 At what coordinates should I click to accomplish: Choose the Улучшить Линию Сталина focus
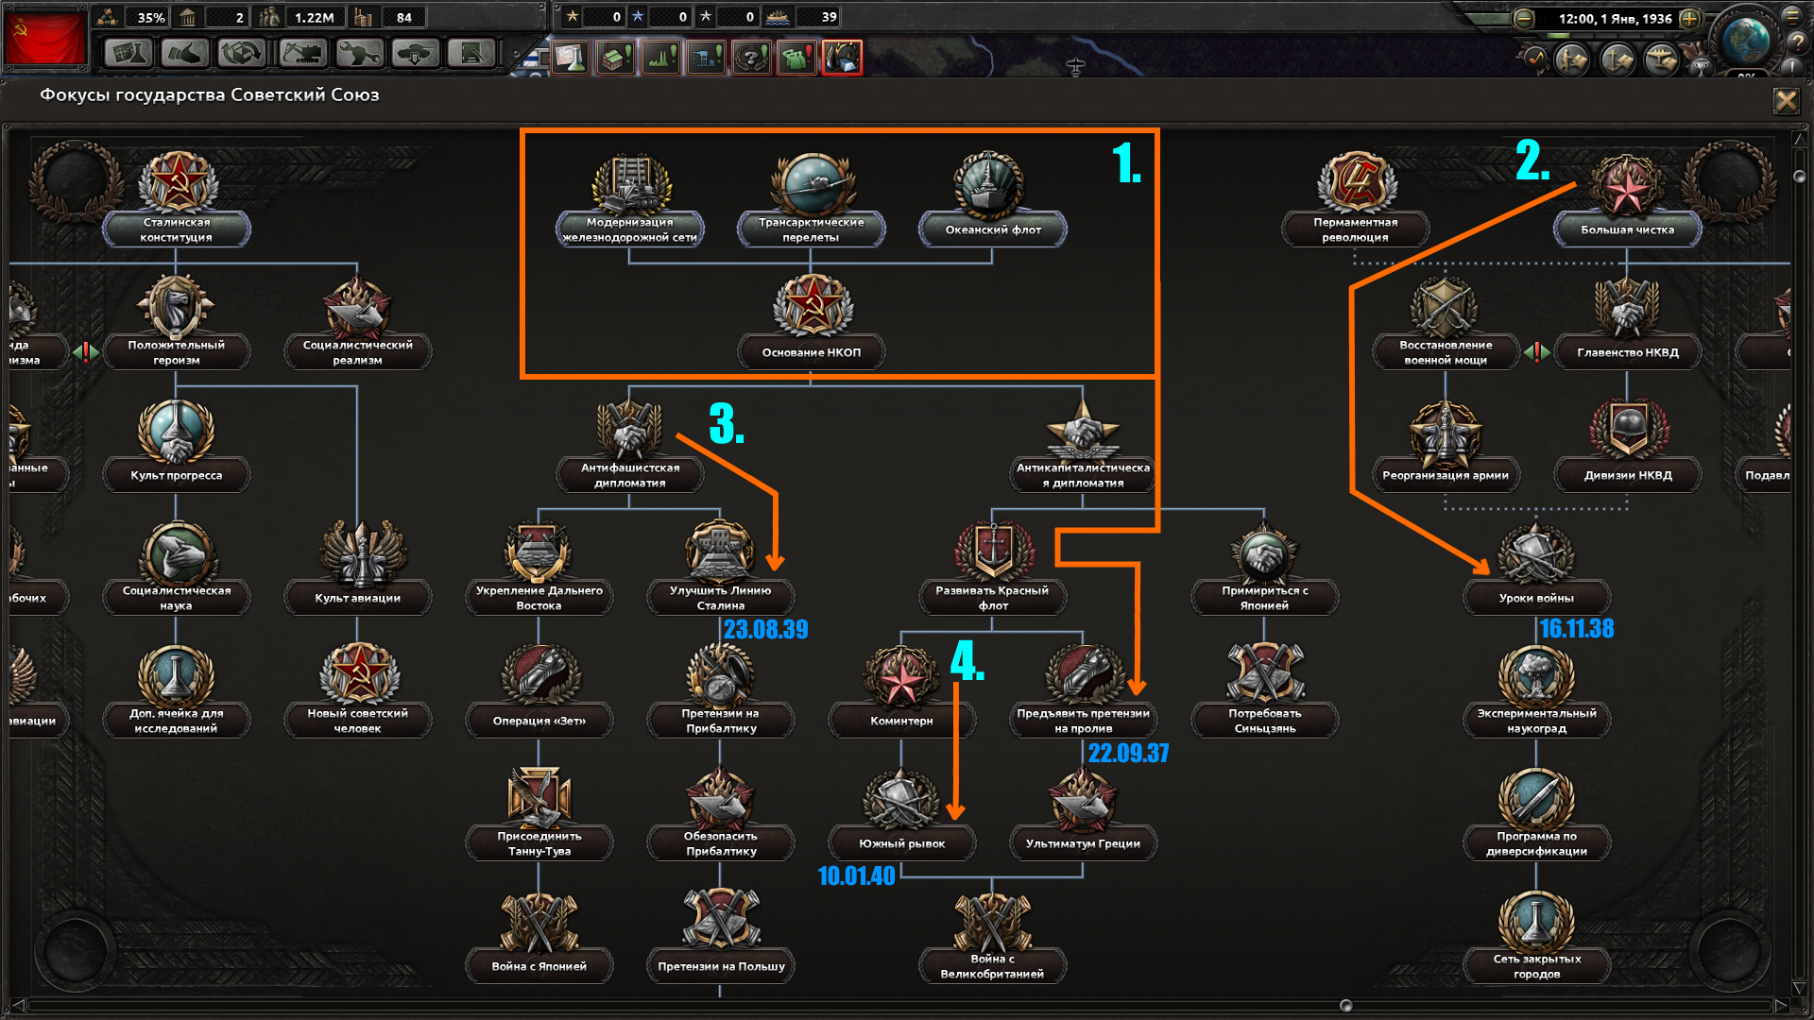[x=721, y=568]
